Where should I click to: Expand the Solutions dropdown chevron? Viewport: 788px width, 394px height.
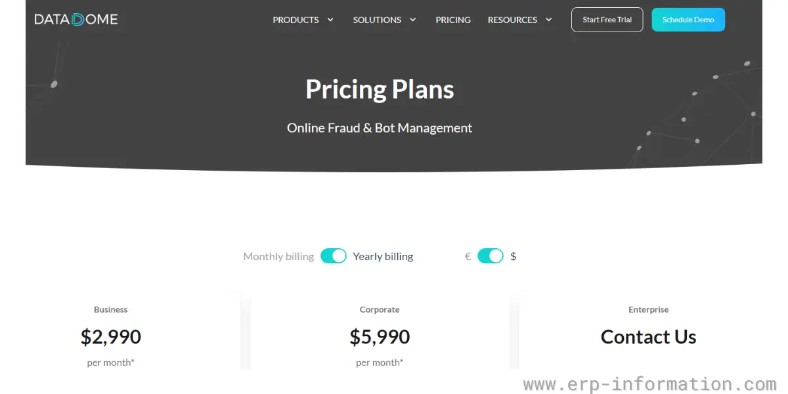tap(413, 20)
